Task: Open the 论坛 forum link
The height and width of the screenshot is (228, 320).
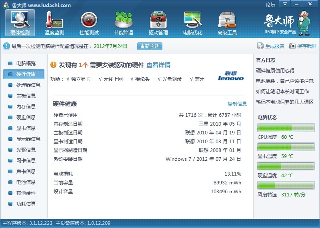Action: [270, 5]
